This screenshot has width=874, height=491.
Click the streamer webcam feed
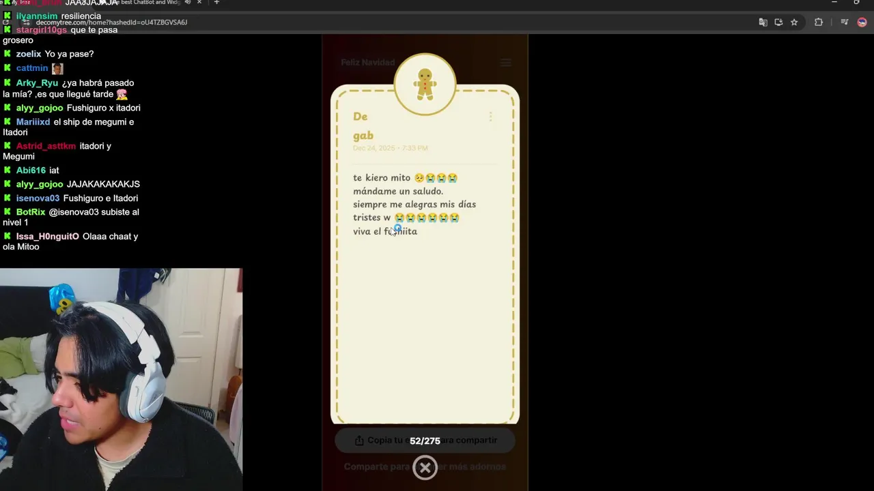tap(121, 379)
